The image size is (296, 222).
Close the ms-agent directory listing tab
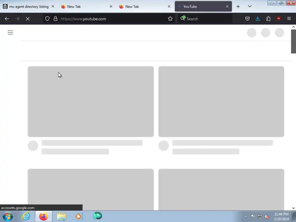53,6
